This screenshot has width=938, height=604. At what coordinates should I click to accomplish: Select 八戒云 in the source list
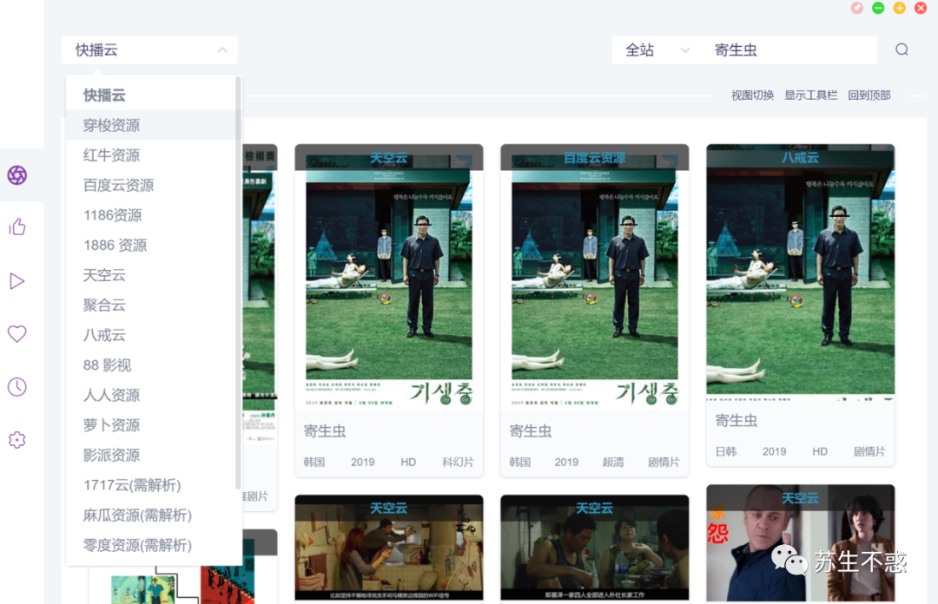click(x=151, y=335)
